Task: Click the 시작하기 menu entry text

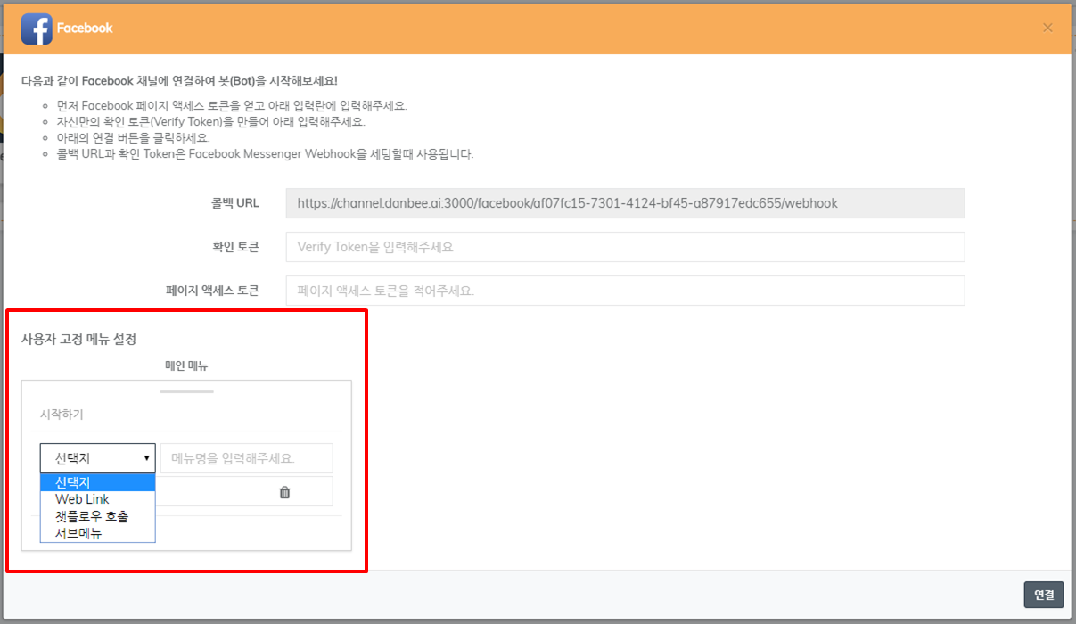Action: [62, 415]
